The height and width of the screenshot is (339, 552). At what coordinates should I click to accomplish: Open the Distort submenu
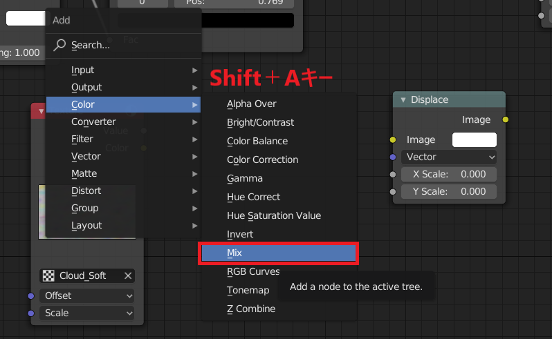[x=123, y=191]
